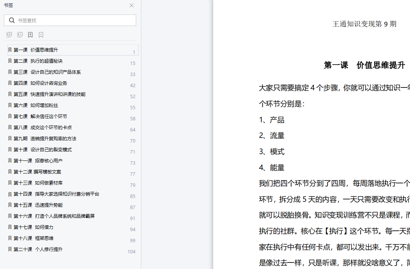Click the collapse all bookmarks icon
This screenshot has height=269, width=410.
coord(20,35)
